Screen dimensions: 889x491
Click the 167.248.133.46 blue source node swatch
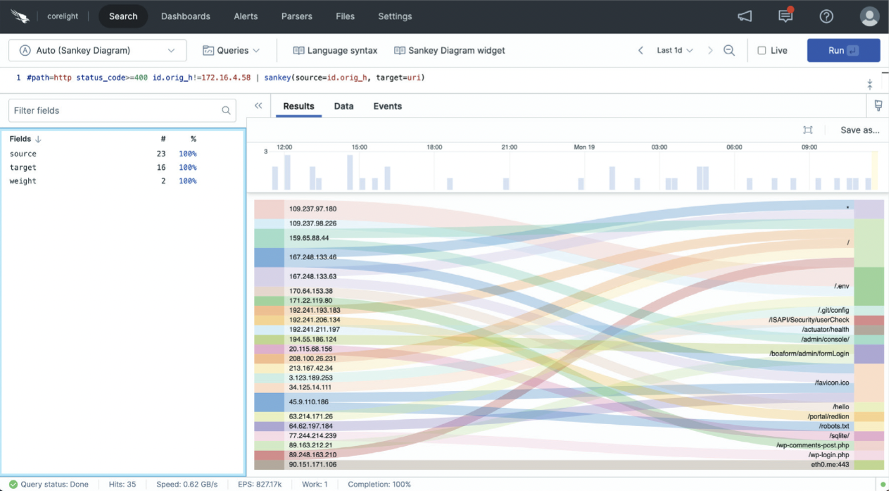(x=269, y=257)
